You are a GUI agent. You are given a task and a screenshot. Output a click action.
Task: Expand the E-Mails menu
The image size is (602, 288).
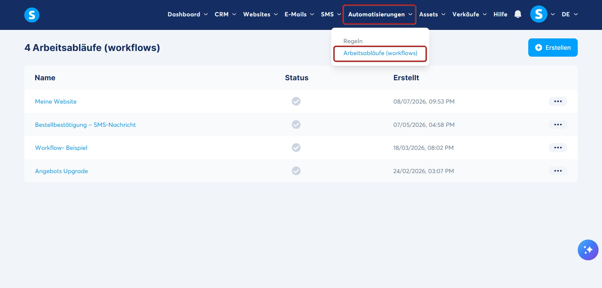[299, 14]
